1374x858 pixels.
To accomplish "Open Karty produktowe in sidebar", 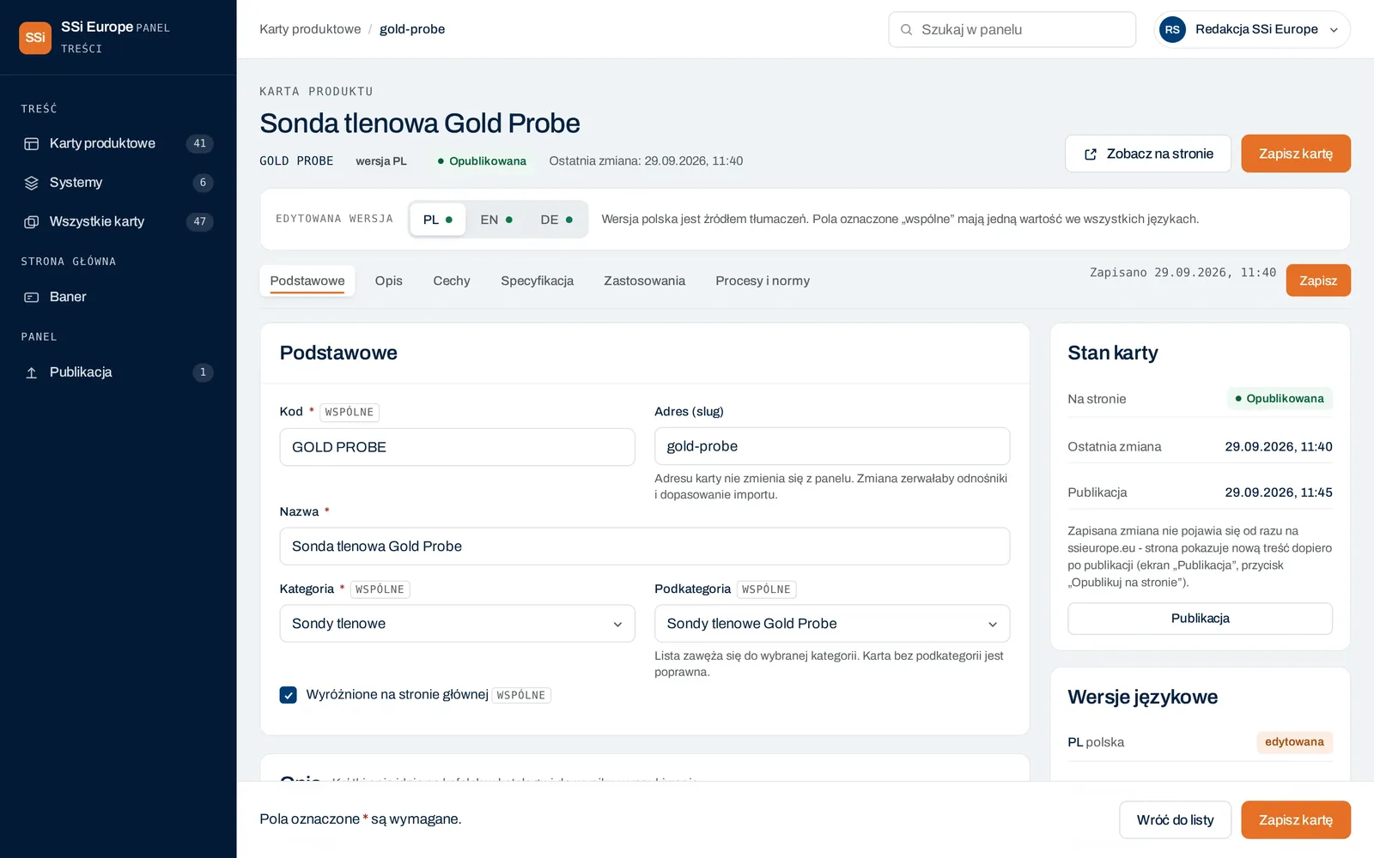I will [x=119, y=144].
